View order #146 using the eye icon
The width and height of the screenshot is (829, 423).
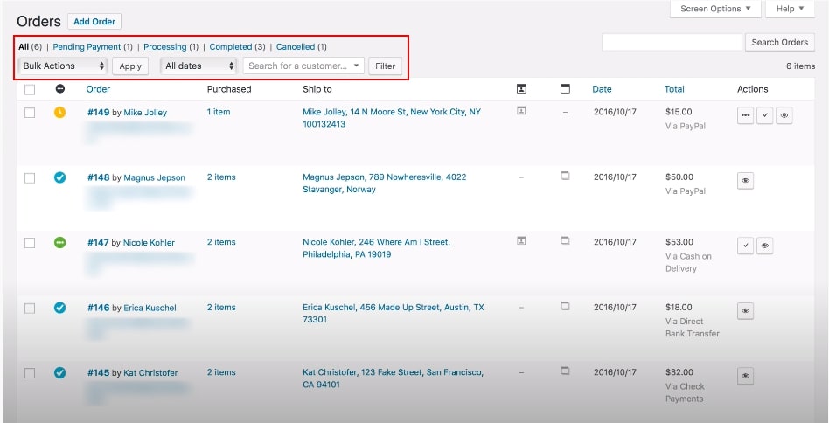(745, 311)
